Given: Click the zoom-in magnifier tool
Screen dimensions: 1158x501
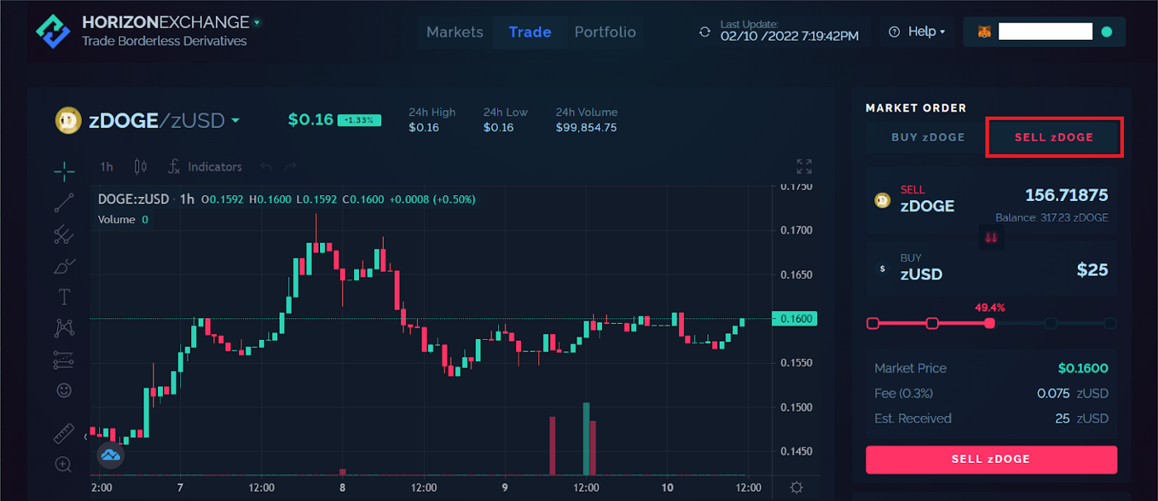Looking at the screenshot, I should (x=65, y=465).
